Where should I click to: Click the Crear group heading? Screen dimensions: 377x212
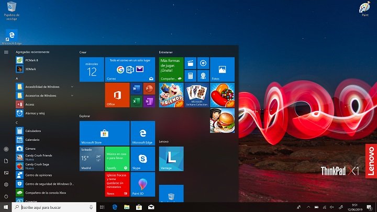[83, 52]
